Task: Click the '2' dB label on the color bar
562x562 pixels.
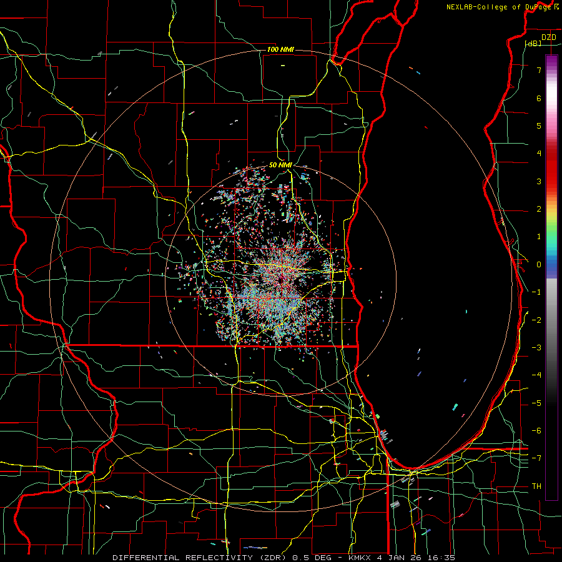Action: 539,209
